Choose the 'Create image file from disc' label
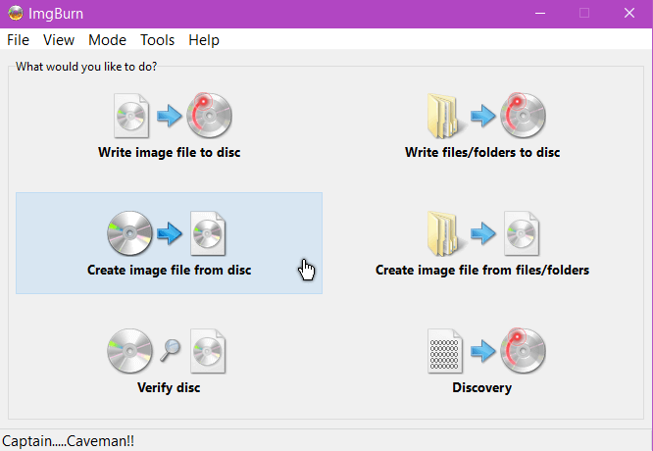The width and height of the screenshot is (653, 451). click(x=169, y=271)
